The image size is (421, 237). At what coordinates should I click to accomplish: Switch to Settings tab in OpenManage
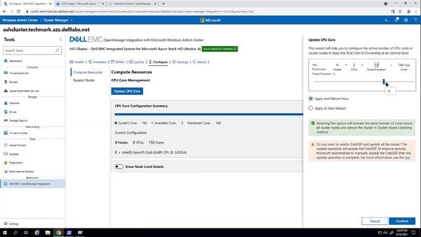click(180, 62)
